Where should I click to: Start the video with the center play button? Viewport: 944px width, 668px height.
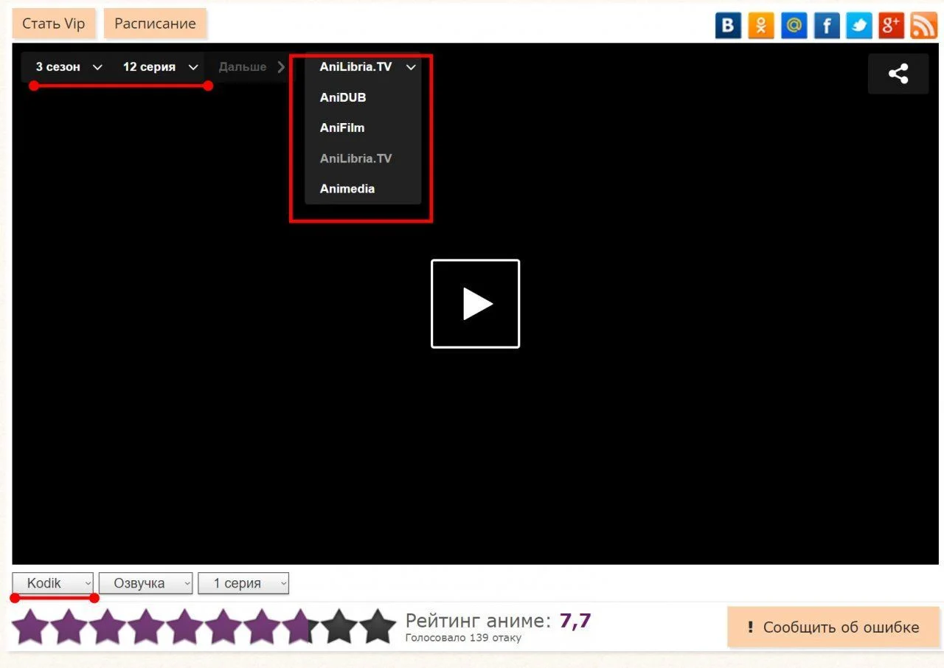pyautogui.click(x=476, y=304)
